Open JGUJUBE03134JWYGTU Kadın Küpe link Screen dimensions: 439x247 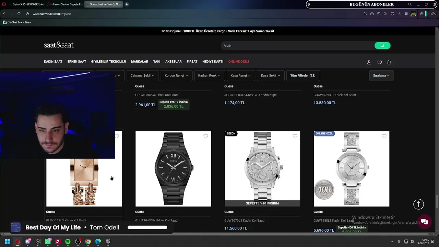pyautogui.click(x=250, y=95)
